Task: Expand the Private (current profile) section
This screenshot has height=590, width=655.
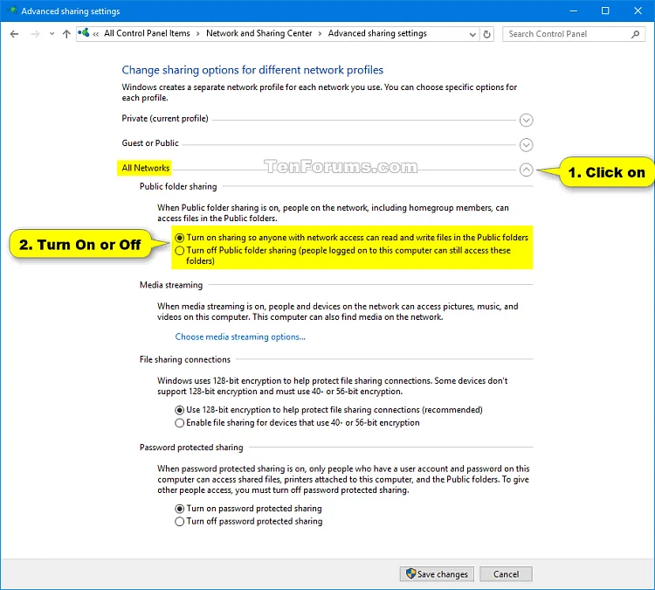Action: pyautogui.click(x=526, y=120)
